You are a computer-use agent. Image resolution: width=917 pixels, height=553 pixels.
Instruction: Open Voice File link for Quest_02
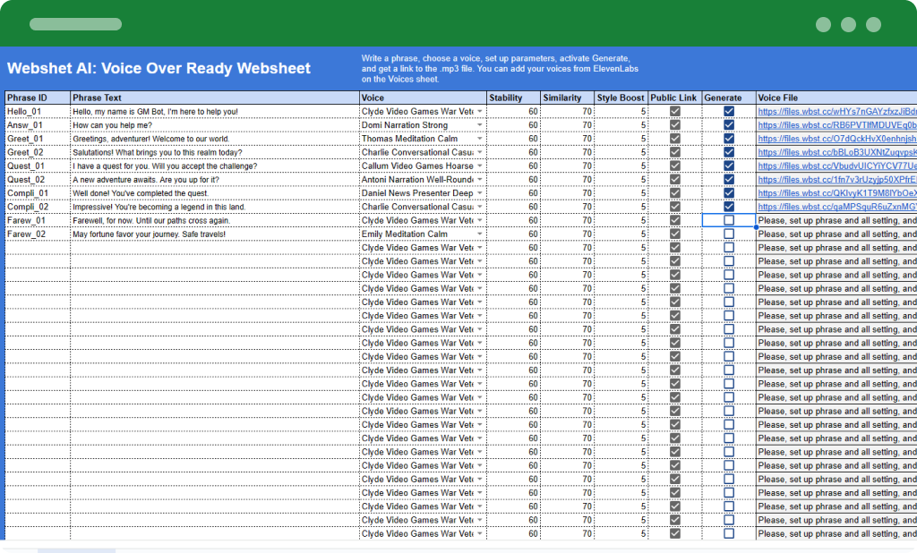pyautogui.click(x=837, y=180)
